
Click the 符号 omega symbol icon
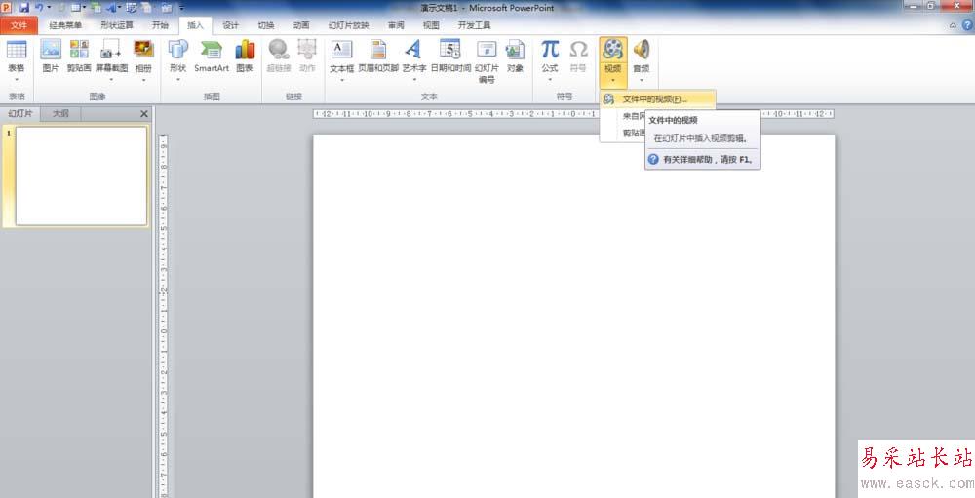tap(578, 50)
